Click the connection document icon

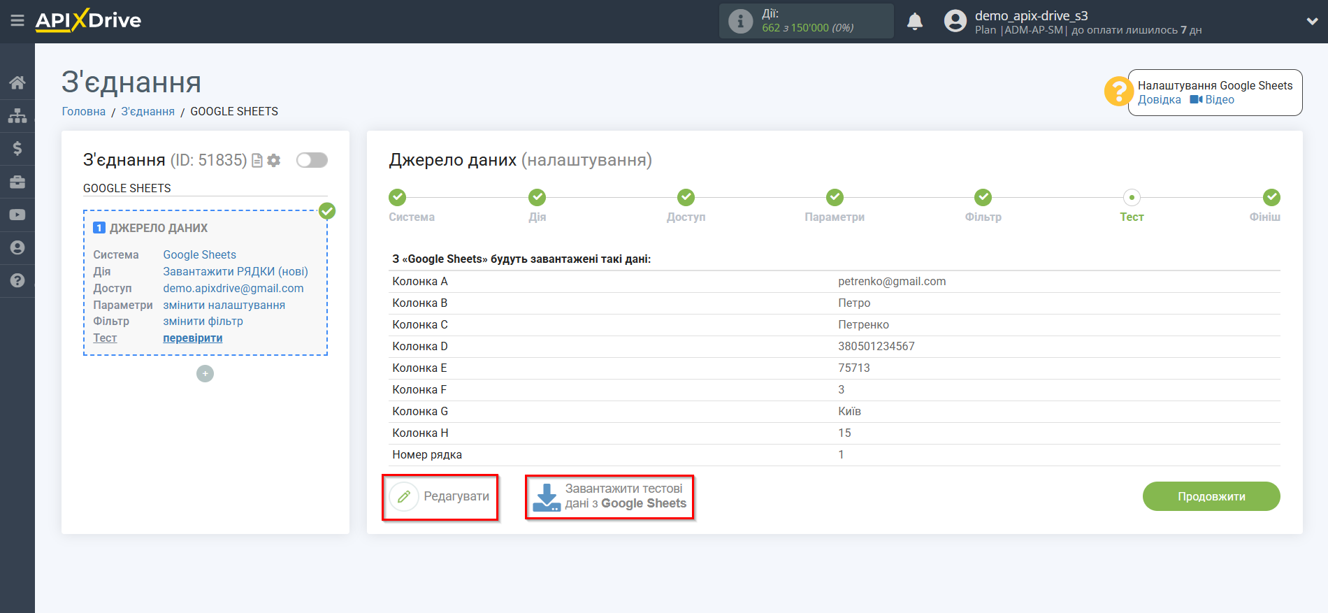257,161
